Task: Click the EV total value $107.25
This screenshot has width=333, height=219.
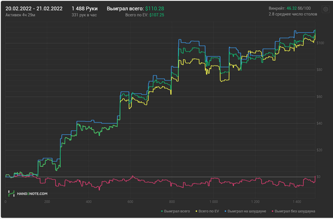Action: click(x=157, y=15)
